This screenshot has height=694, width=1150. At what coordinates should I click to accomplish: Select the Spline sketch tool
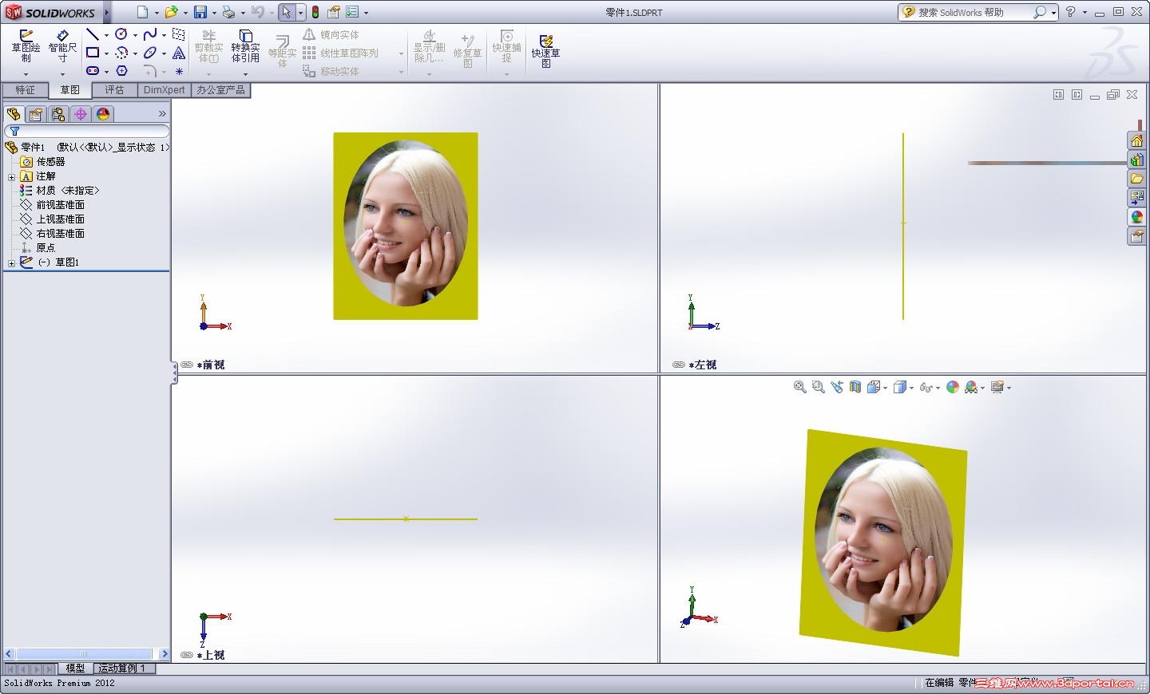pos(150,34)
